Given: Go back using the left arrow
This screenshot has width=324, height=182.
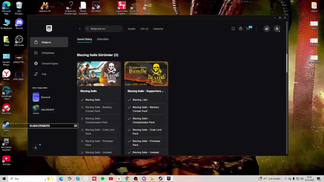Looking at the screenshot, I should pyautogui.click(x=80, y=29).
